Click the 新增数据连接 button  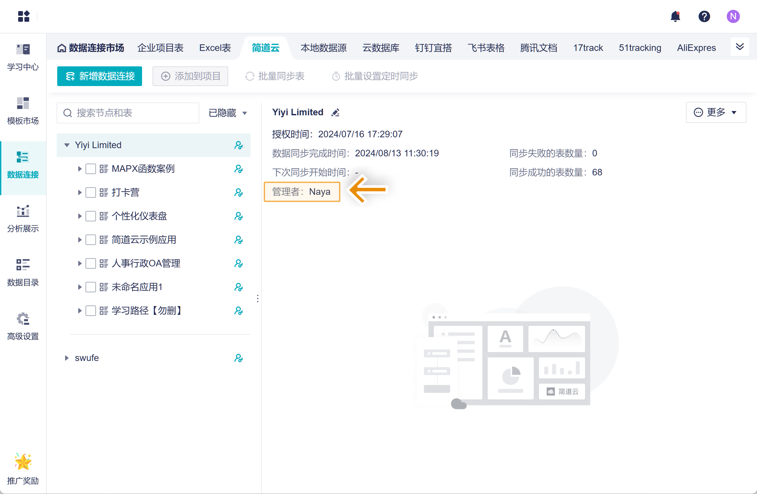click(x=100, y=76)
